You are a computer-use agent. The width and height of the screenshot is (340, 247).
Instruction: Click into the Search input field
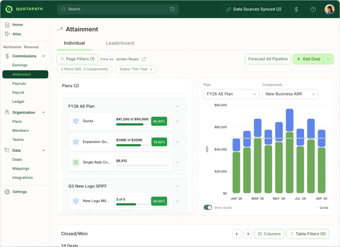click(118, 9)
